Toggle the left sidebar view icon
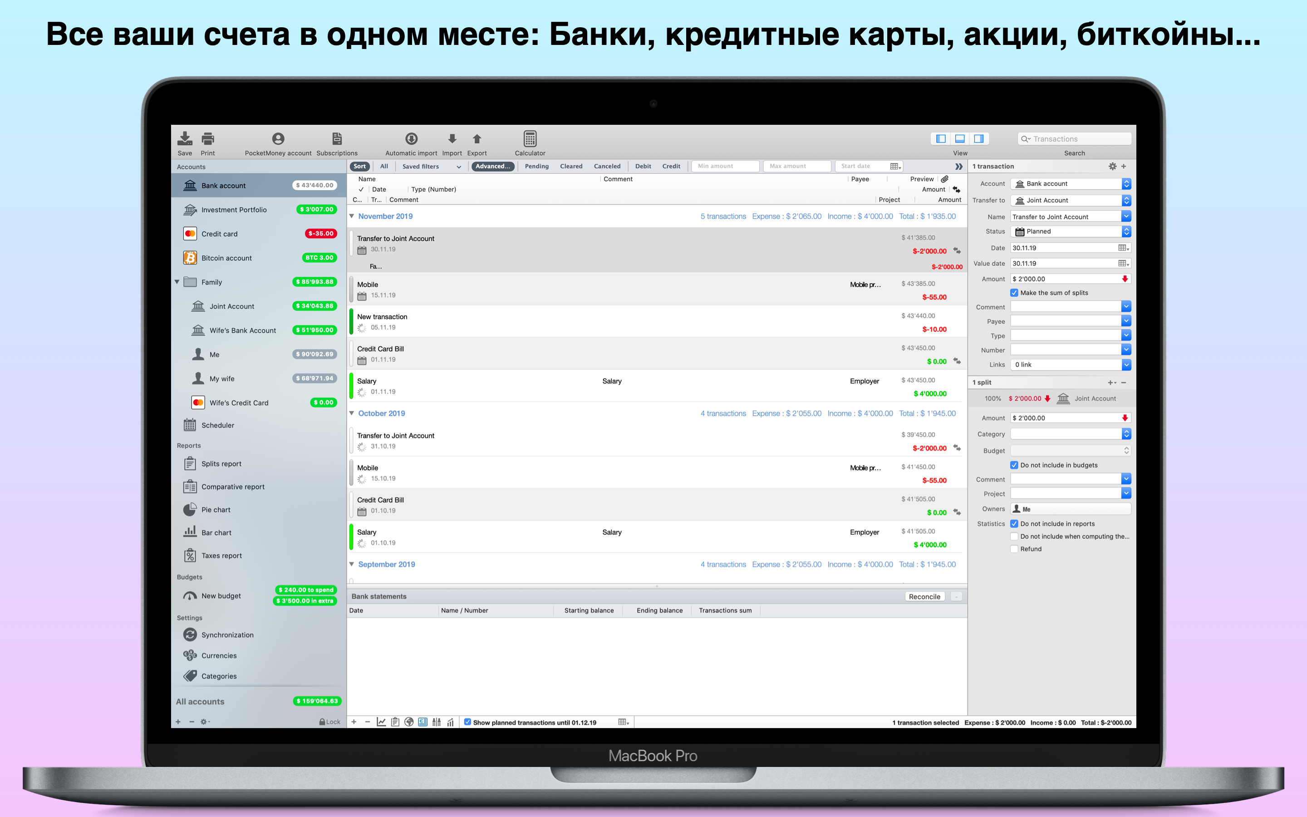The width and height of the screenshot is (1307, 817). click(x=941, y=139)
